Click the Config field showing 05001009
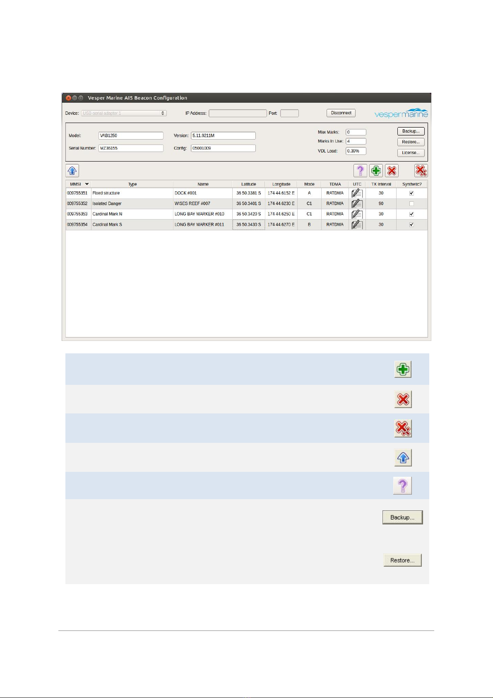493x698 pixels. [223, 148]
